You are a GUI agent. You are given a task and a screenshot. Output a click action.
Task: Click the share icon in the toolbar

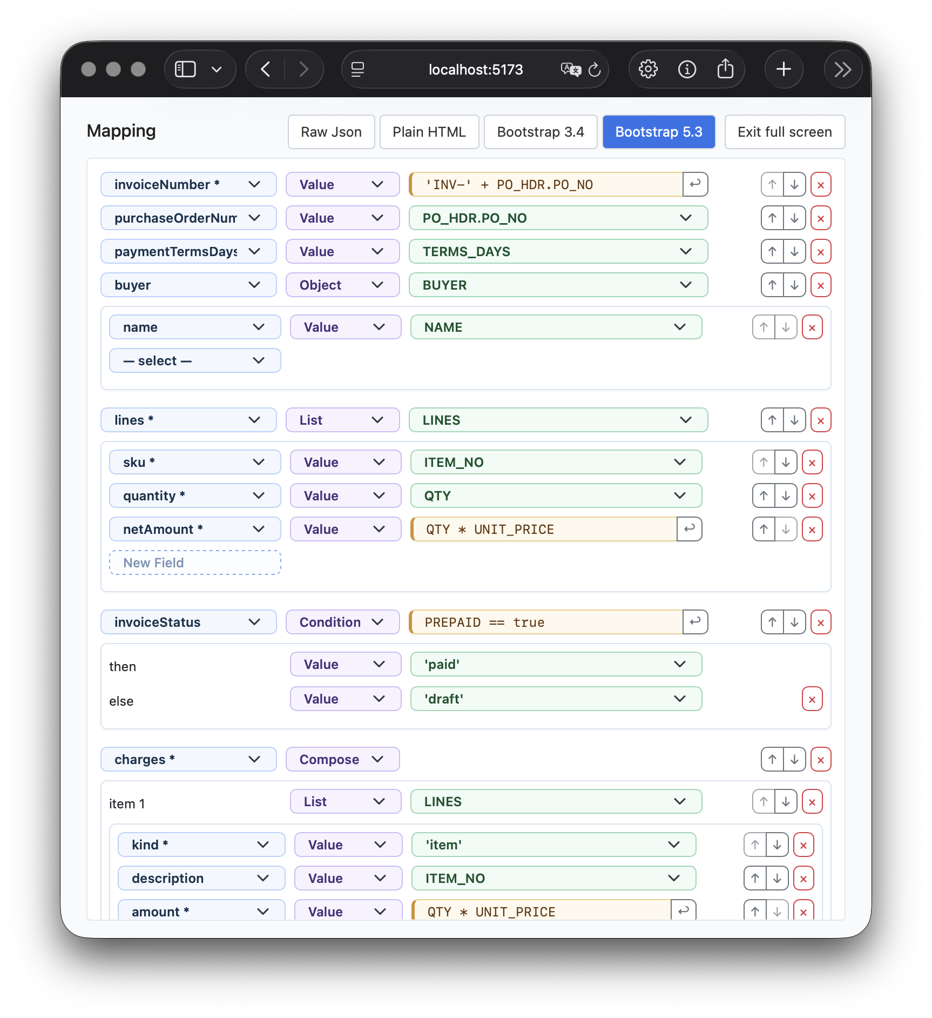(725, 69)
